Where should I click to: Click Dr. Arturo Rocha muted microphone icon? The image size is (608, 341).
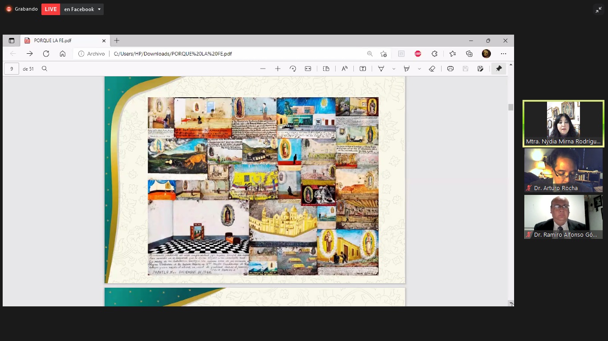(x=529, y=188)
